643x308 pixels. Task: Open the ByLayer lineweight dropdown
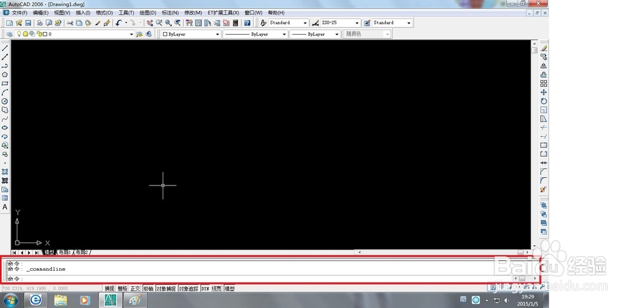pyautogui.click(x=337, y=35)
